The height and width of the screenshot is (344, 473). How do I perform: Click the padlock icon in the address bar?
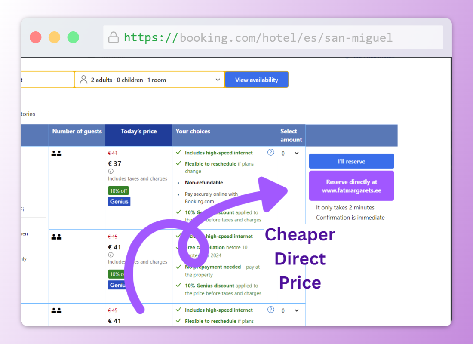(x=114, y=37)
